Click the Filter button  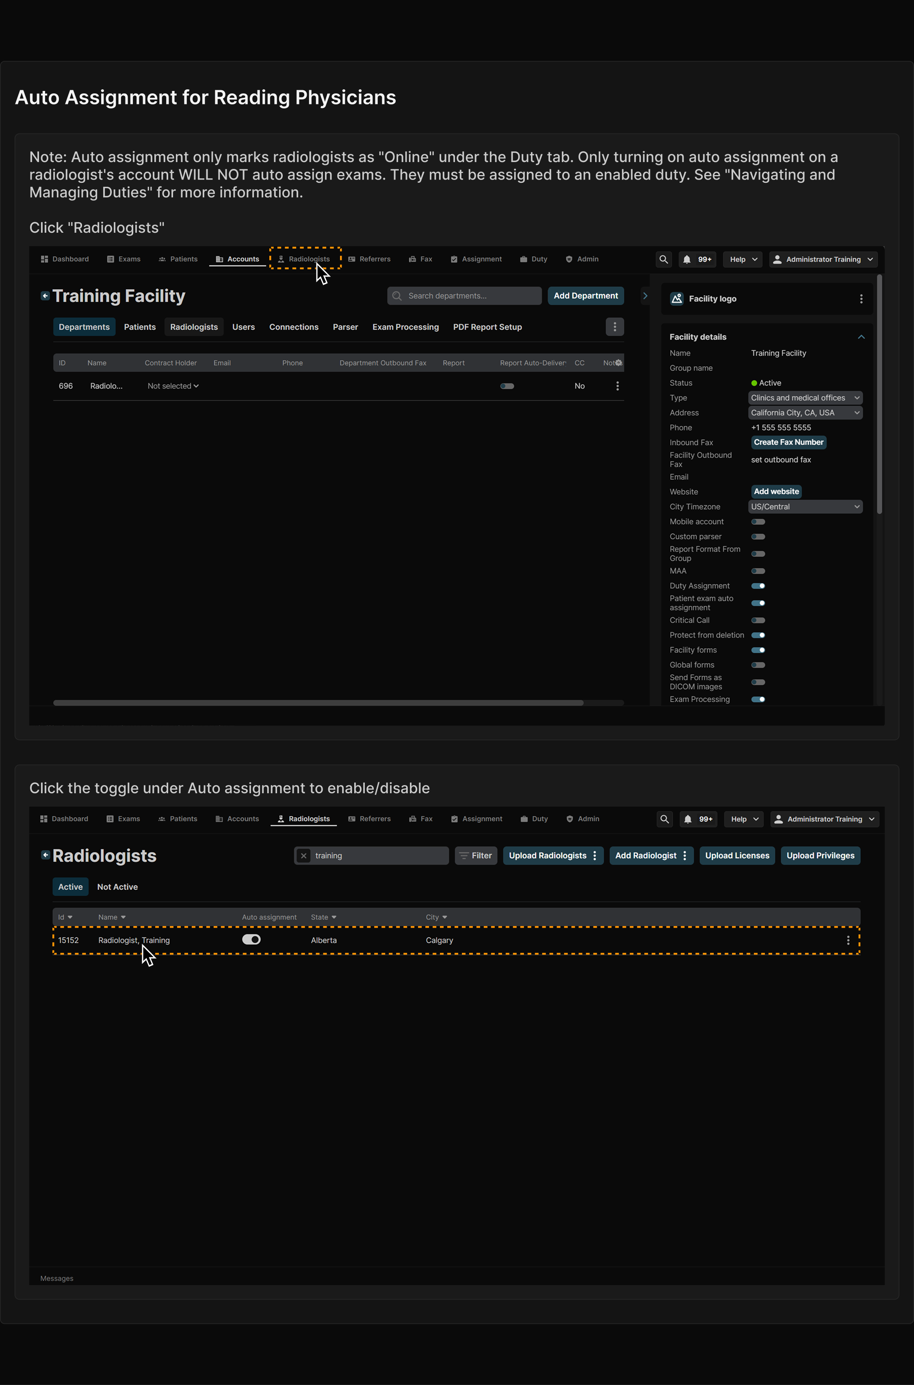[476, 855]
